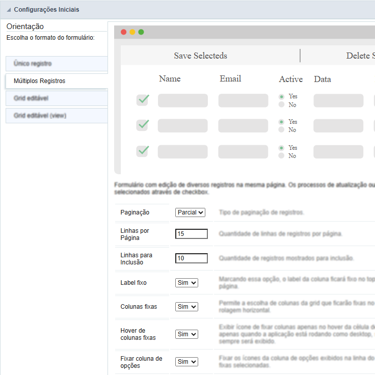375x375 pixels.
Task: Click the third row green checkmark checkbox
Action: tap(143, 151)
